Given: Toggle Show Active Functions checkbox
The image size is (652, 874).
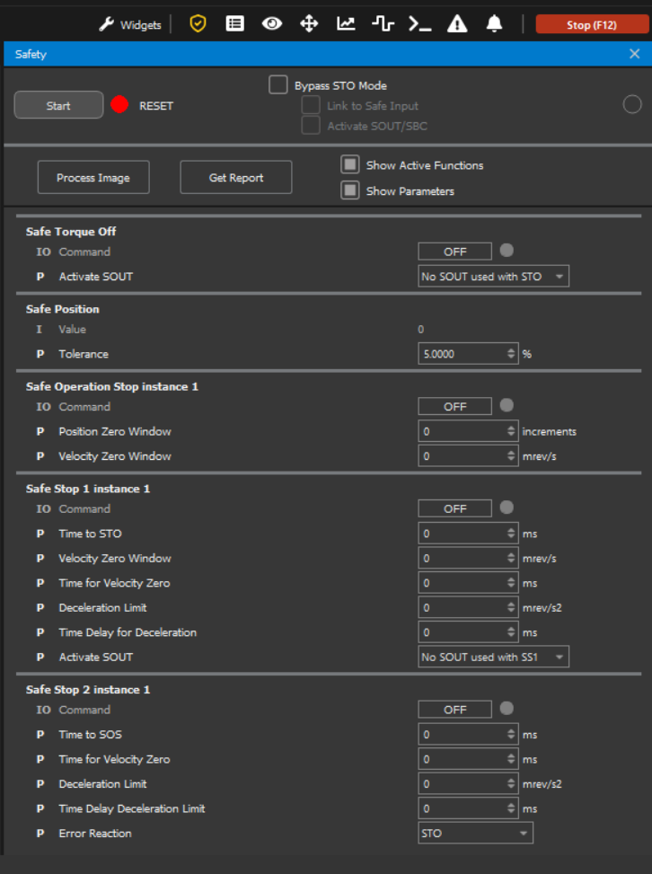Looking at the screenshot, I should click(350, 165).
